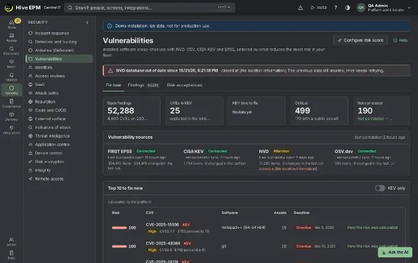Viewport: 418px width, 263px height.
Task: Click the Open findings 52,288 card
Action: (131, 111)
